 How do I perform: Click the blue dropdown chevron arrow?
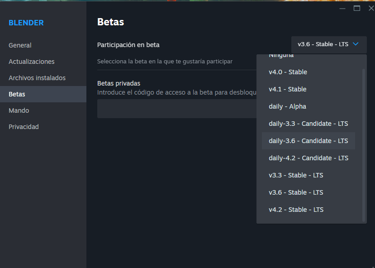pyautogui.click(x=356, y=44)
